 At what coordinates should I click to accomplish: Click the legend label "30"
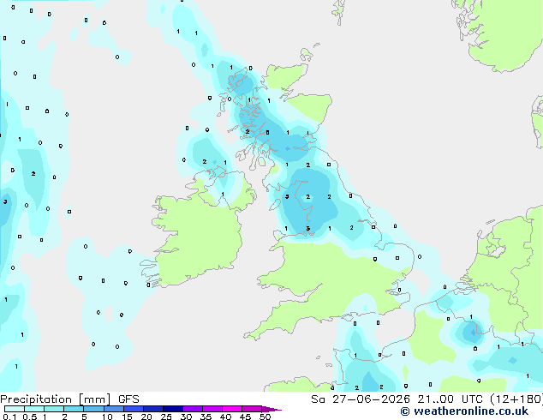click(x=186, y=417)
